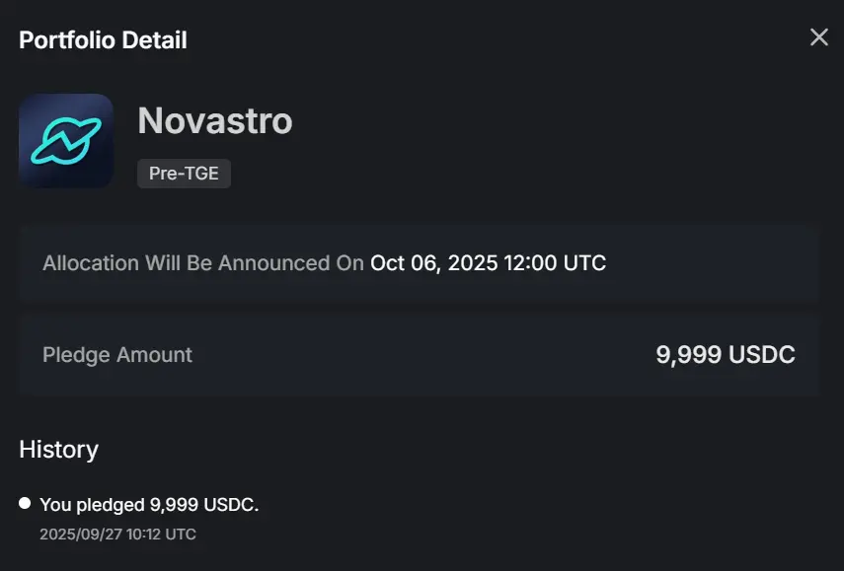The height and width of the screenshot is (571, 844).
Task: Click the dark blue tile behind Novastro logo
Action: (x=66, y=141)
